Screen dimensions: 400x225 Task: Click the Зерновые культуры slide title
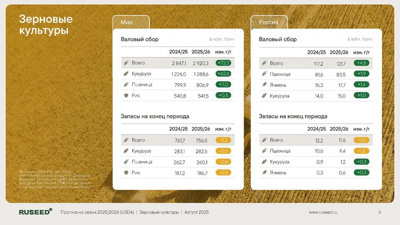[46, 25]
